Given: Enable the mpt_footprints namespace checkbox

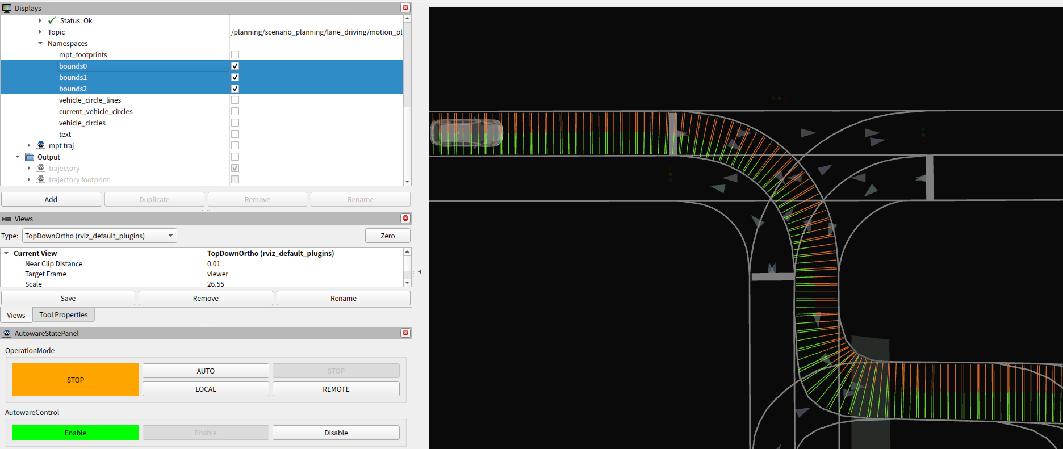Looking at the screenshot, I should pyautogui.click(x=235, y=54).
